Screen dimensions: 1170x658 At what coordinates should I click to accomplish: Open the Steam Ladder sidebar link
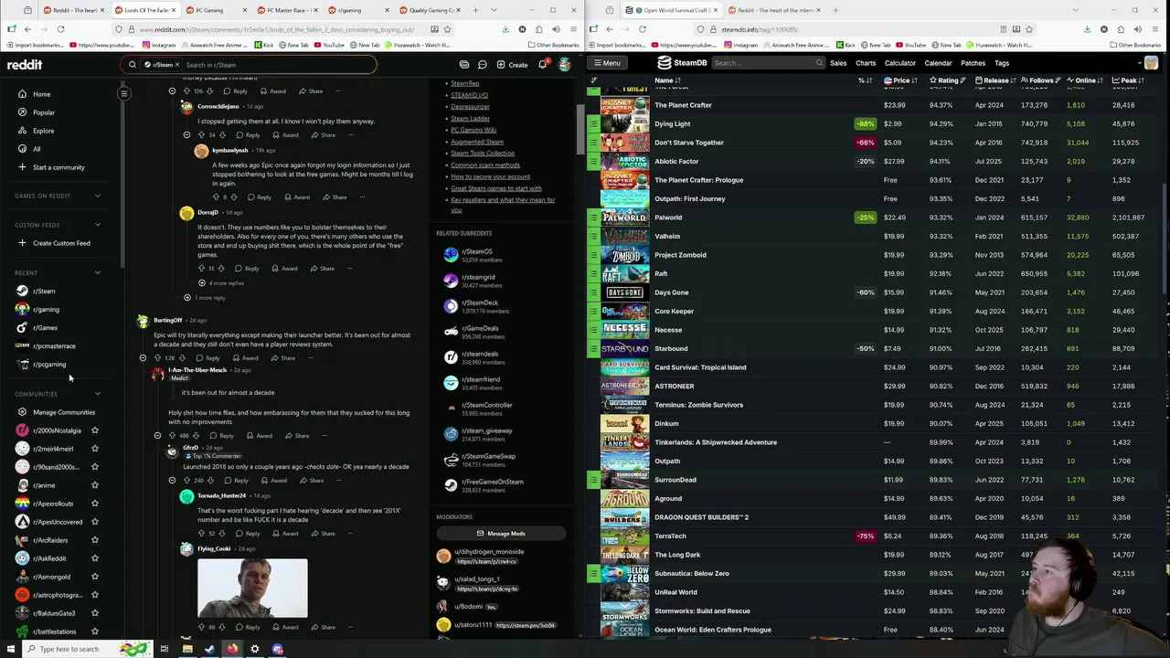coord(470,118)
